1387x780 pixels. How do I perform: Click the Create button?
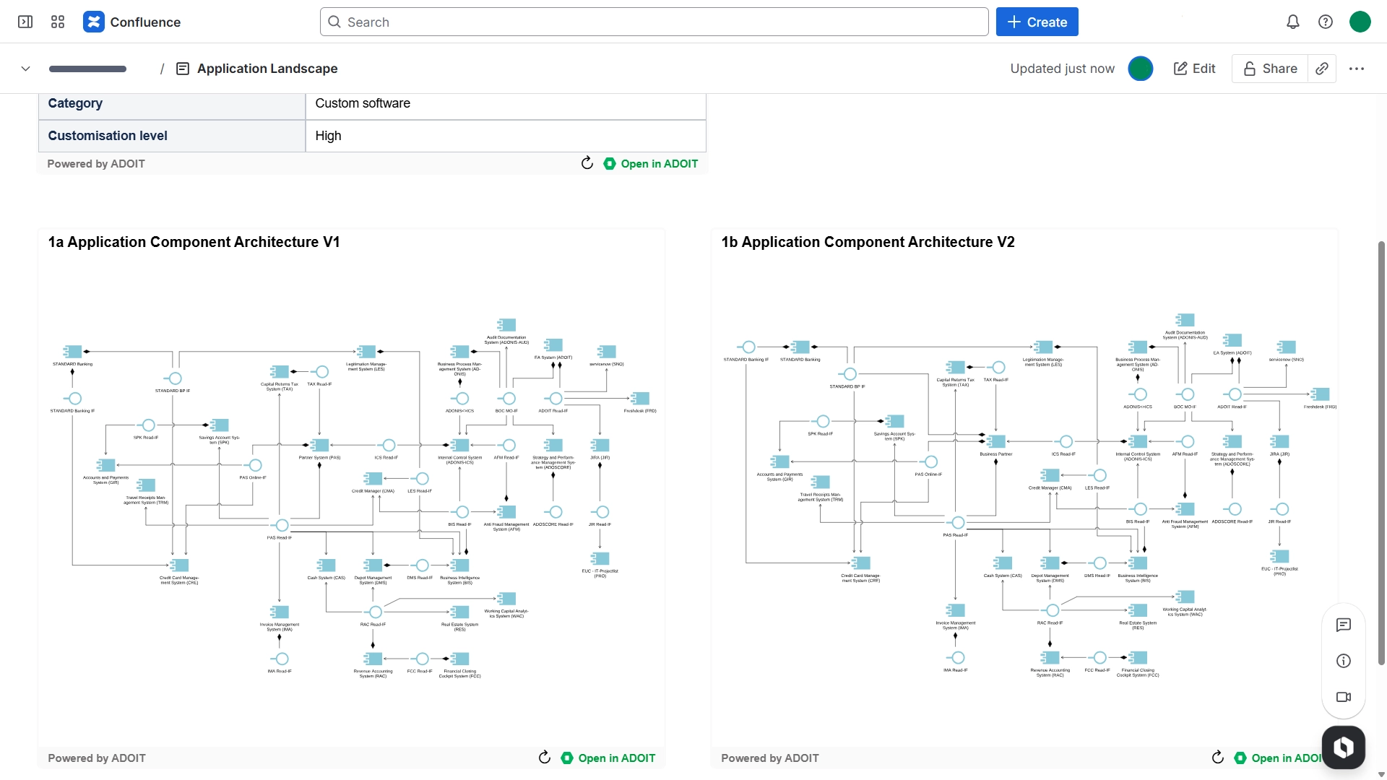[x=1037, y=22]
